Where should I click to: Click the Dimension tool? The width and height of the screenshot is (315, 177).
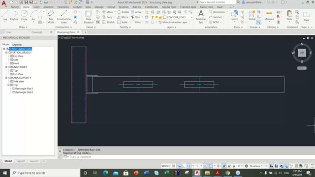tap(217, 12)
